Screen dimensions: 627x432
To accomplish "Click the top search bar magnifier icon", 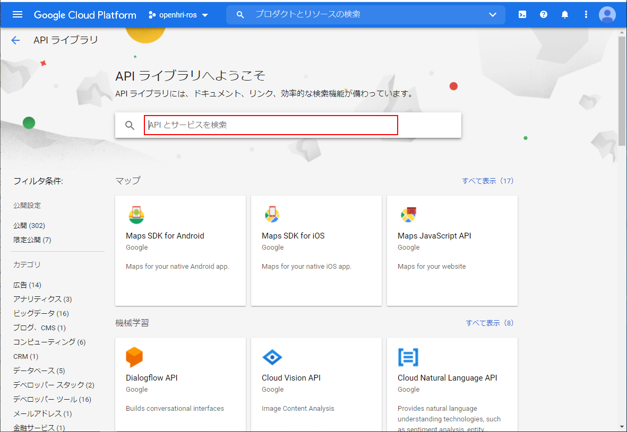I will point(240,15).
